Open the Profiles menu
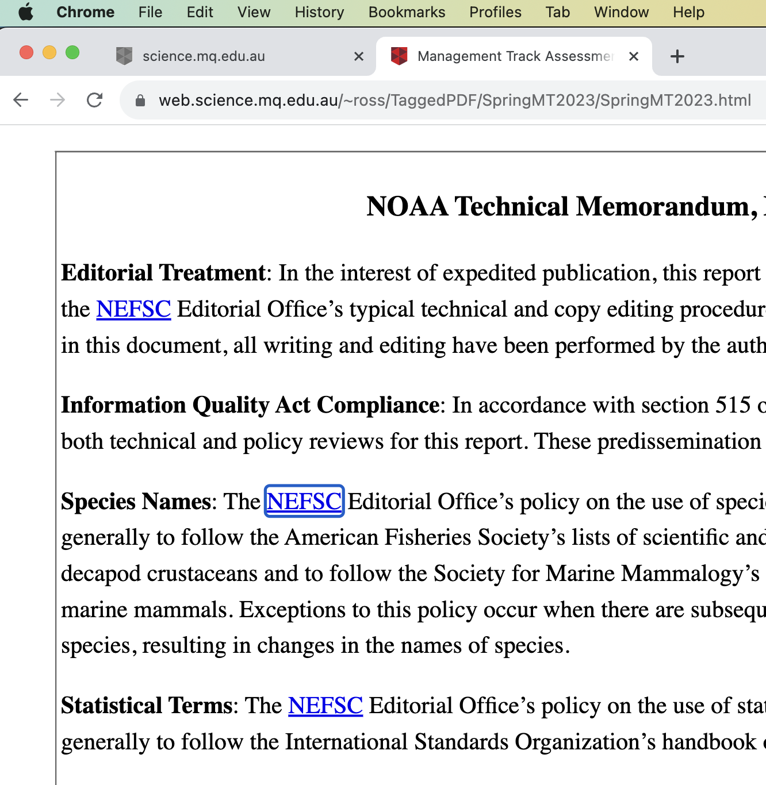The width and height of the screenshot is (766, 785). click(x=495, y=12)
